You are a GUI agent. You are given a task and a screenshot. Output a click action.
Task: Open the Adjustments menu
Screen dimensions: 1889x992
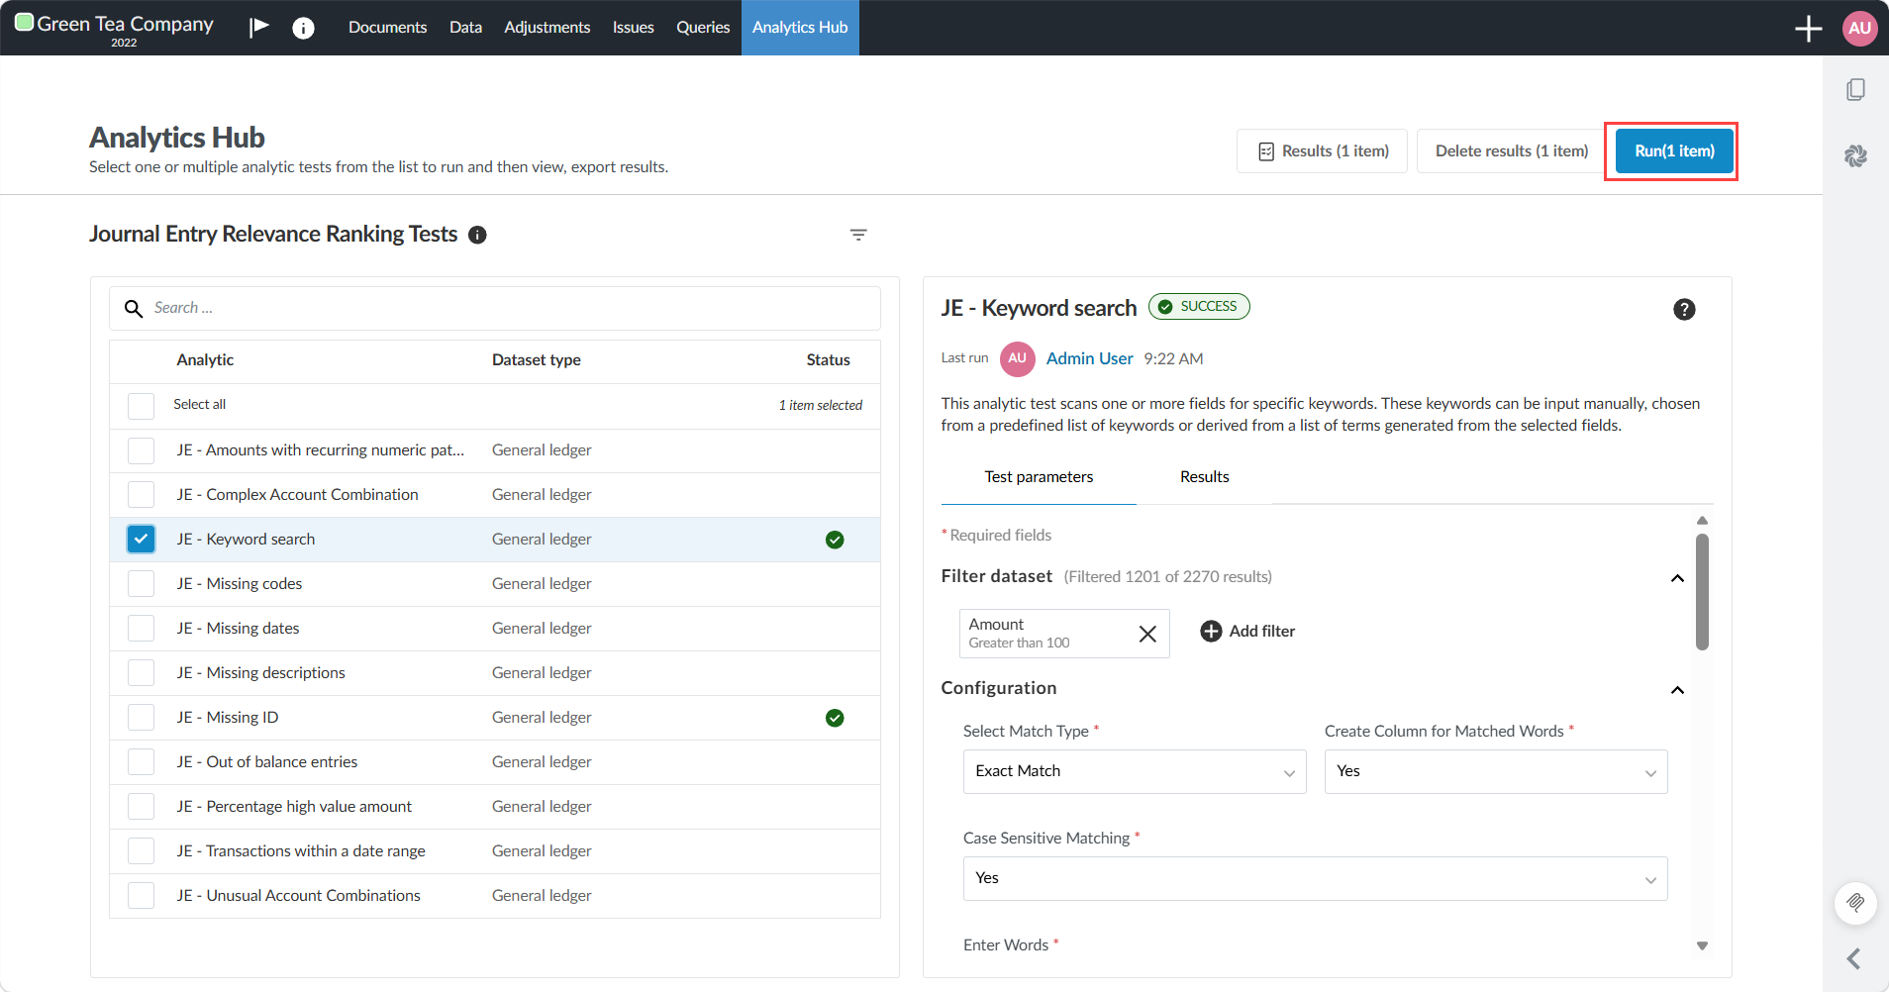(x=547, y=28)
